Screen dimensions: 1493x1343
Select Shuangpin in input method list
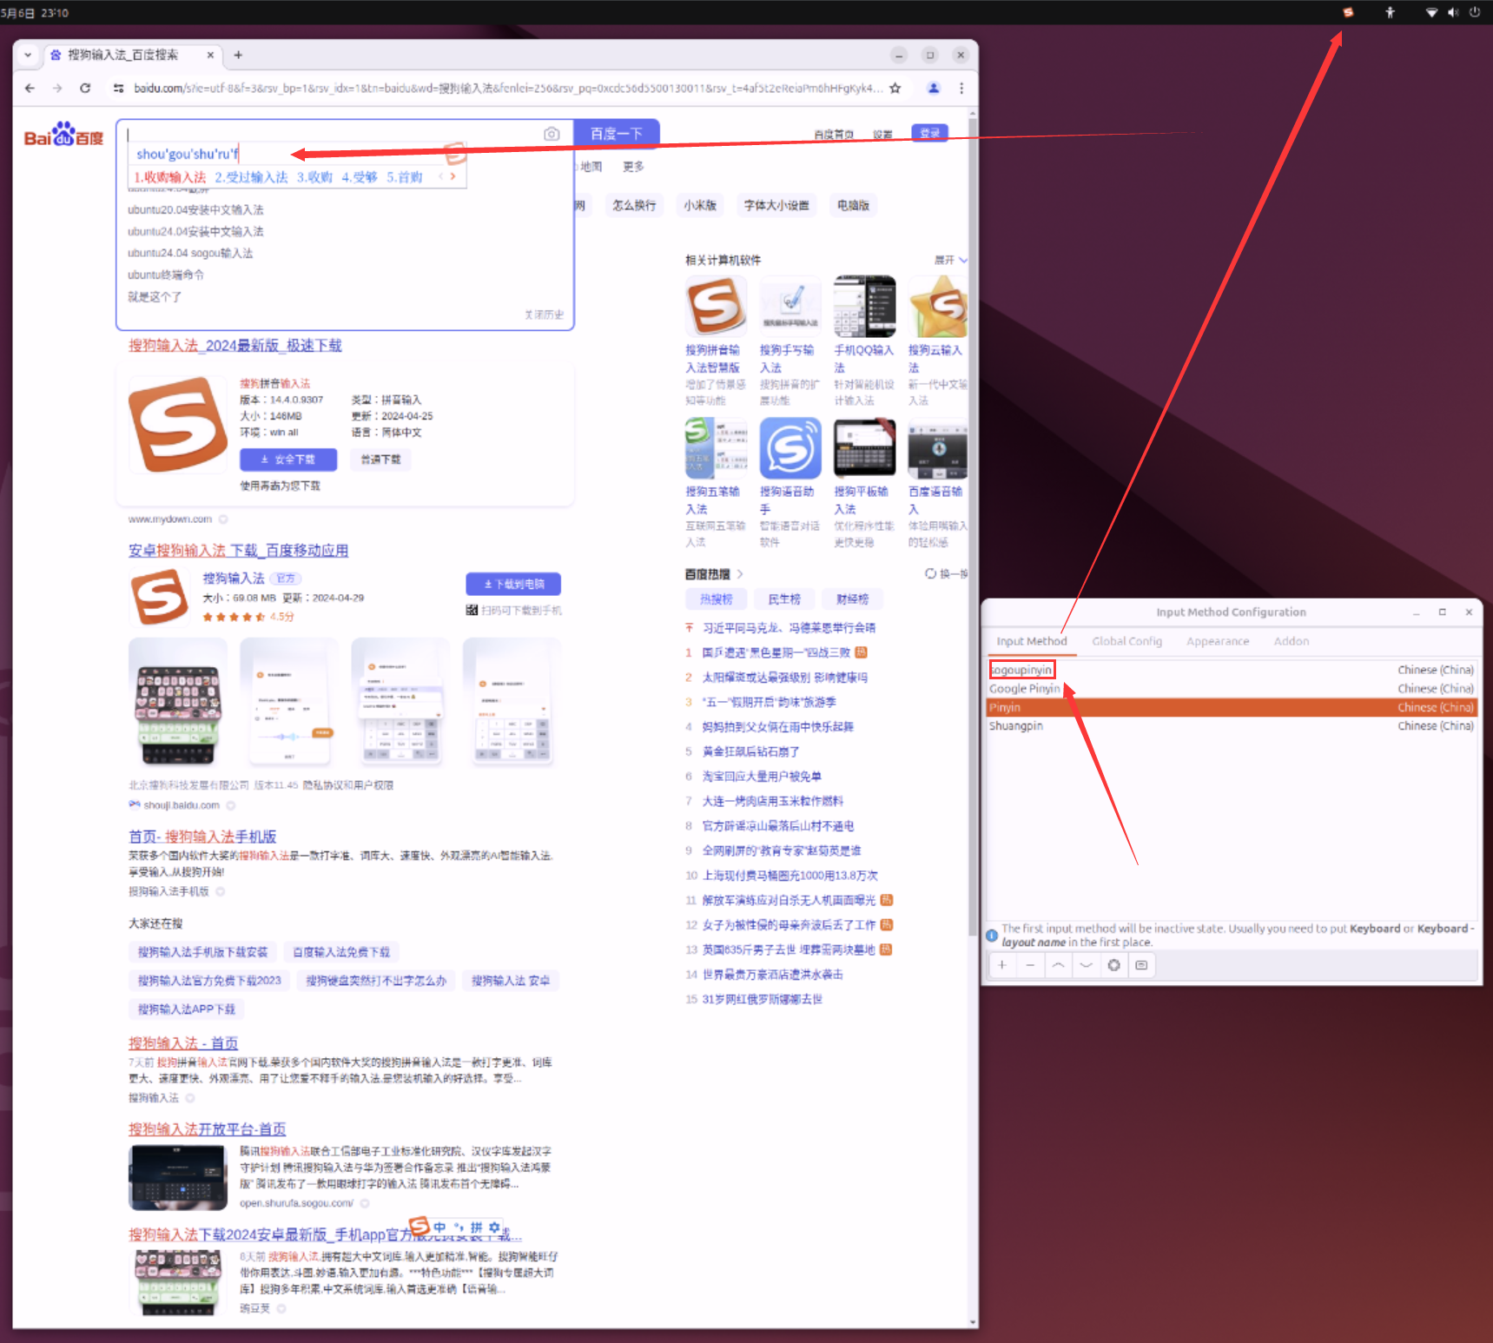pos(1232,726)
